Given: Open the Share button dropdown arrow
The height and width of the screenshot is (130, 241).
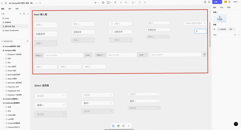Looking at the screenshot, I should coord(221,2).
